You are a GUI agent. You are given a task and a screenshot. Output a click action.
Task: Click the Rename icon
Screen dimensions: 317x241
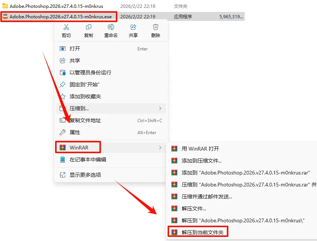pos(111,27)
